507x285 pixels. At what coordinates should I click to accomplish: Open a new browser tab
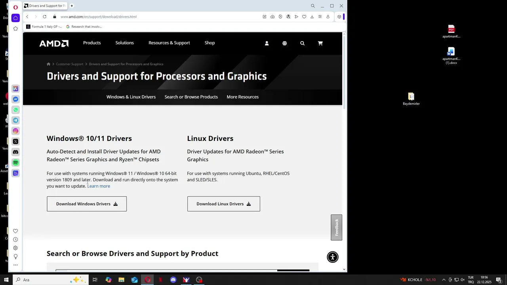72,6
